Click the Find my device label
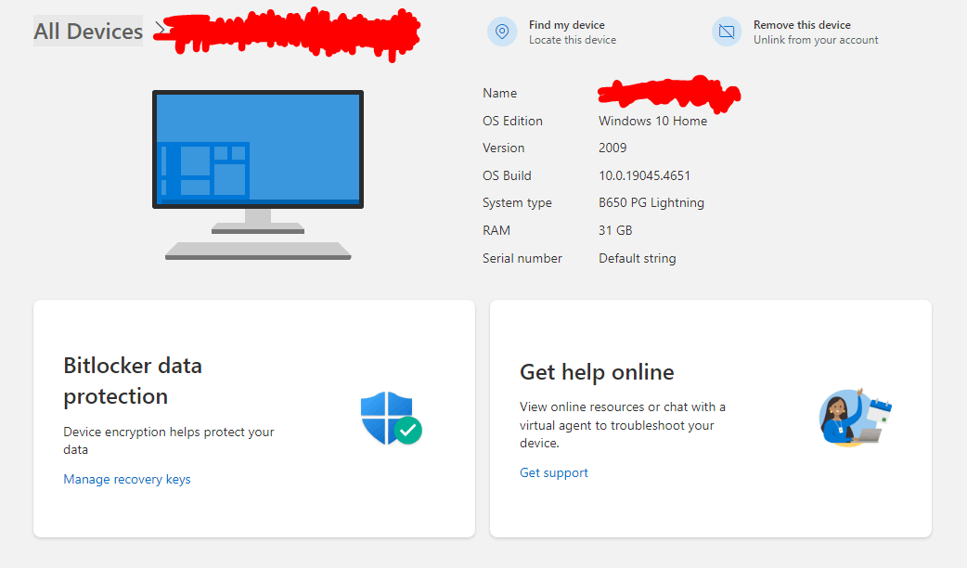This screenshot has height=568, width=967. click(x=567, y=25)
